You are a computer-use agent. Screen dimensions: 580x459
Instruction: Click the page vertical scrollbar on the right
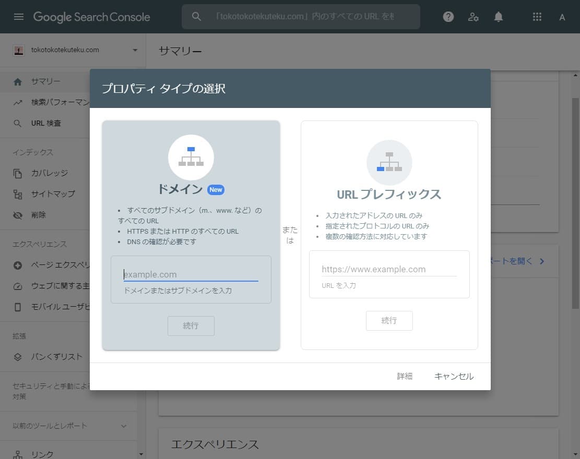coord(575,203)
